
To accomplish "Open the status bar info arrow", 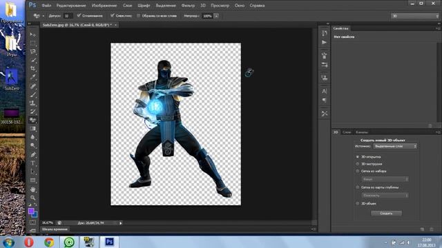I will coord(121,223).
